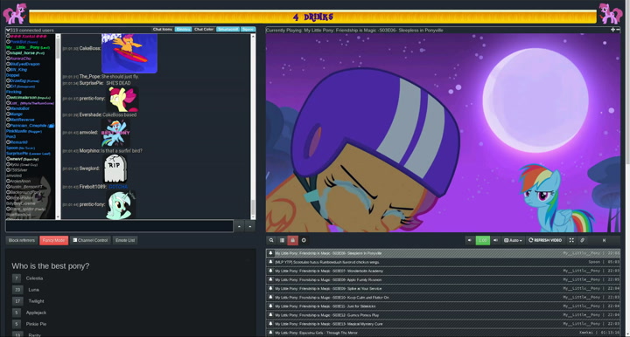Toggle the red playlist lock button
The image size is (630, 337).
[x=292, y=240]
